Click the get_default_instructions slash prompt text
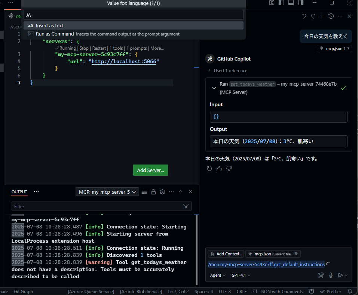This screenshot has height=295, width=358. click(266, 264)
